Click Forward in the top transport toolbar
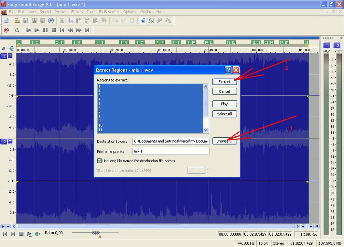The height and width of the screenshot is (247, 344). [x=79, y=30]
